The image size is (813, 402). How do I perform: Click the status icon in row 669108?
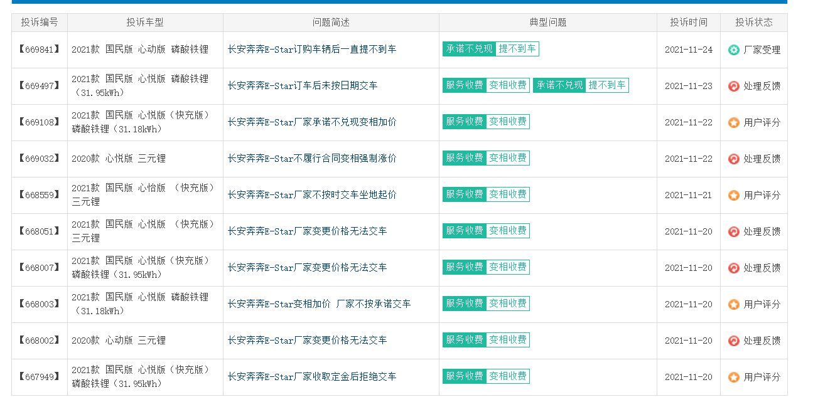[x=733, y=122]
